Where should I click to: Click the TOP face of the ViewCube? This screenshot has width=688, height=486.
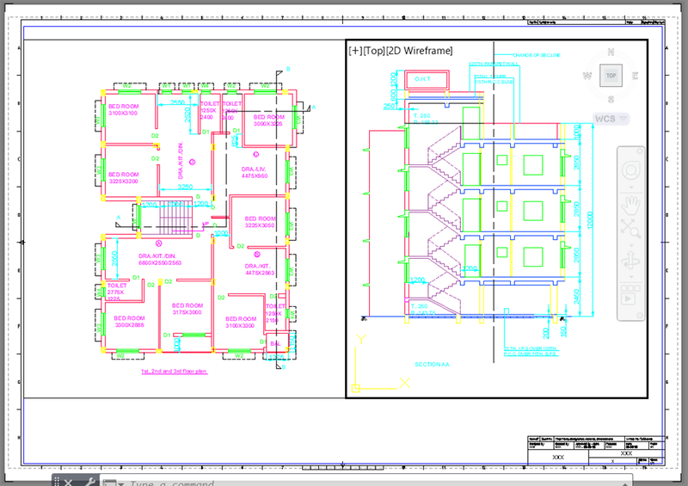point(611,76)
